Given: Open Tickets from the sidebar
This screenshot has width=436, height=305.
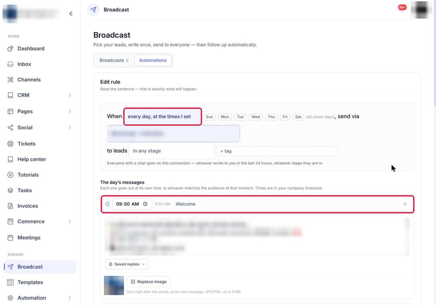Looking at the screenshot, I should (40, 144).
